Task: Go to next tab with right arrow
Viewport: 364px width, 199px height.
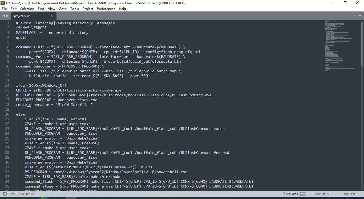Action: 7,16
